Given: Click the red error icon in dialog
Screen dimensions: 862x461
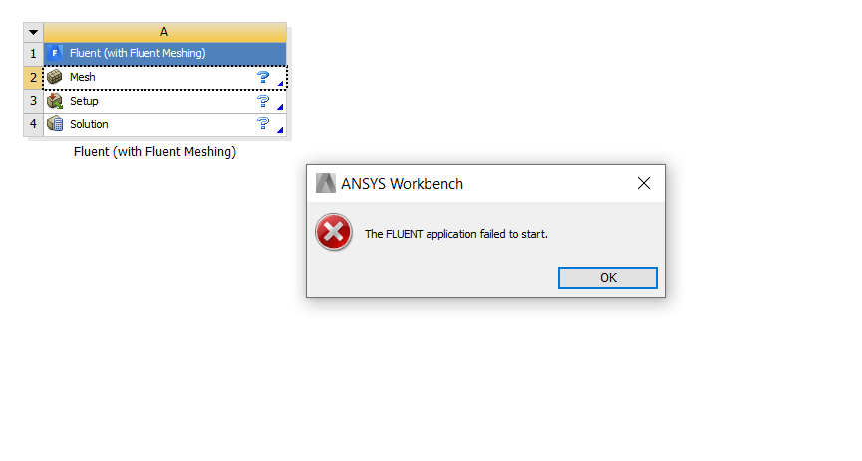Looking at the screenshot, I should point(333,232).
